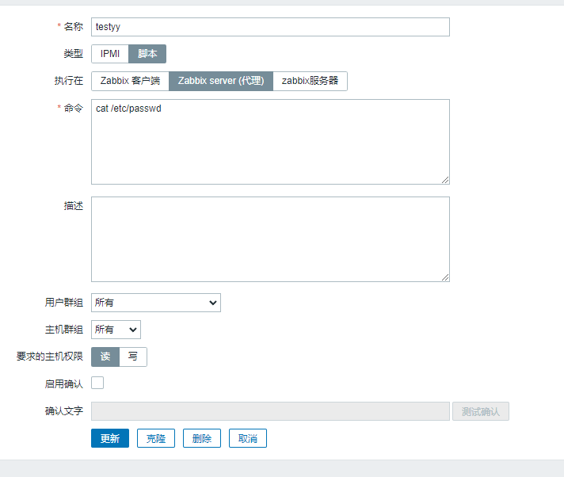Open the 用户群组 dropdown
This screenshot has width=564, height=477.
click(x=156, y=303)
